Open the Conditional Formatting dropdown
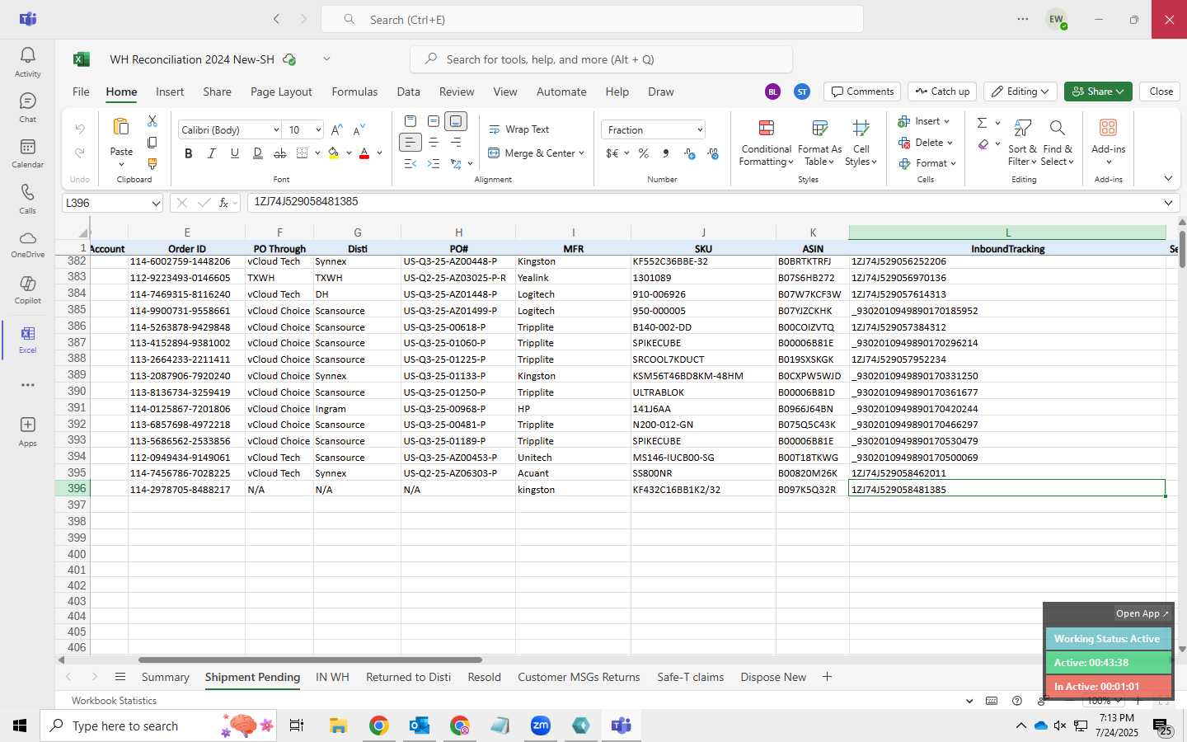This screenshot has width=1187, height=742. click(x=766, y=143)
